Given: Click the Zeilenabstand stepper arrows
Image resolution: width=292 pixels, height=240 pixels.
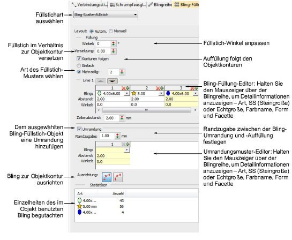Looking at the screenshot, I should point(122,118).
